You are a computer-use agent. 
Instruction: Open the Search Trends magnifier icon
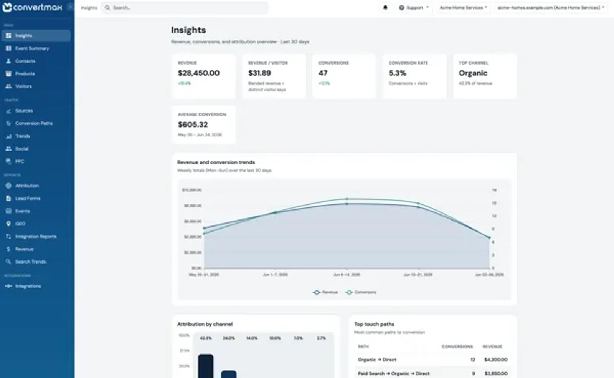coord(8,262)
